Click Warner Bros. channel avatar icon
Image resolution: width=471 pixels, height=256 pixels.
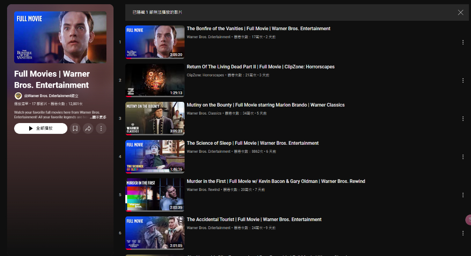(18, 96)
